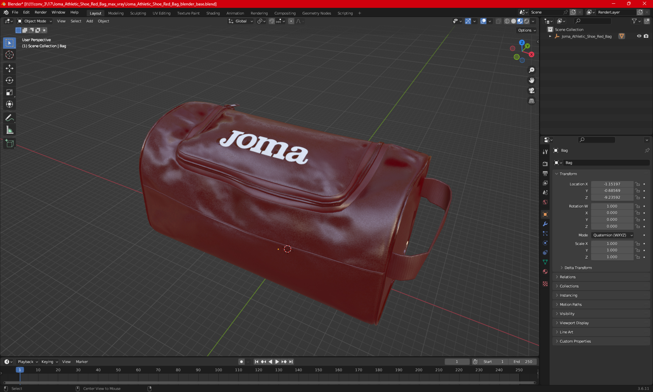653x392 pixels.
Task: Open the Particles properties tab
Action: click(x=545, y=233)
